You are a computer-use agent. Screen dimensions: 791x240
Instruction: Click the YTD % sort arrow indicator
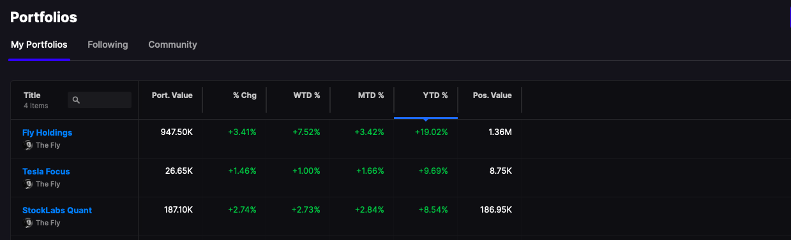426,119
